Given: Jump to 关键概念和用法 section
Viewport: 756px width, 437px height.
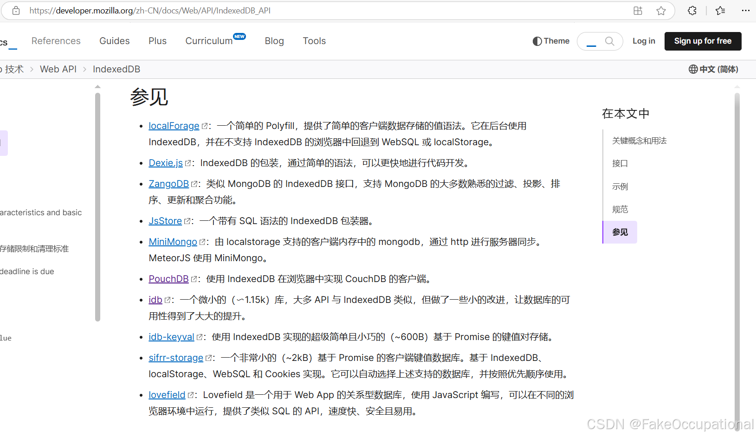Looking at the screenshot, I should coord(639,141).
